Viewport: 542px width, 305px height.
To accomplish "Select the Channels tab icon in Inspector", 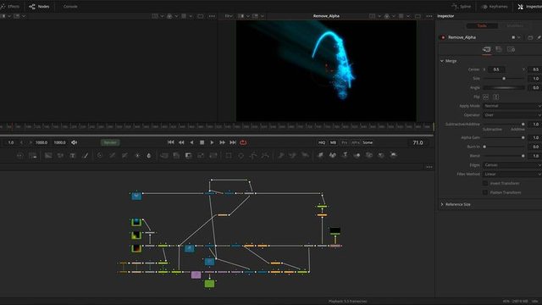I will tap(499, 49).
